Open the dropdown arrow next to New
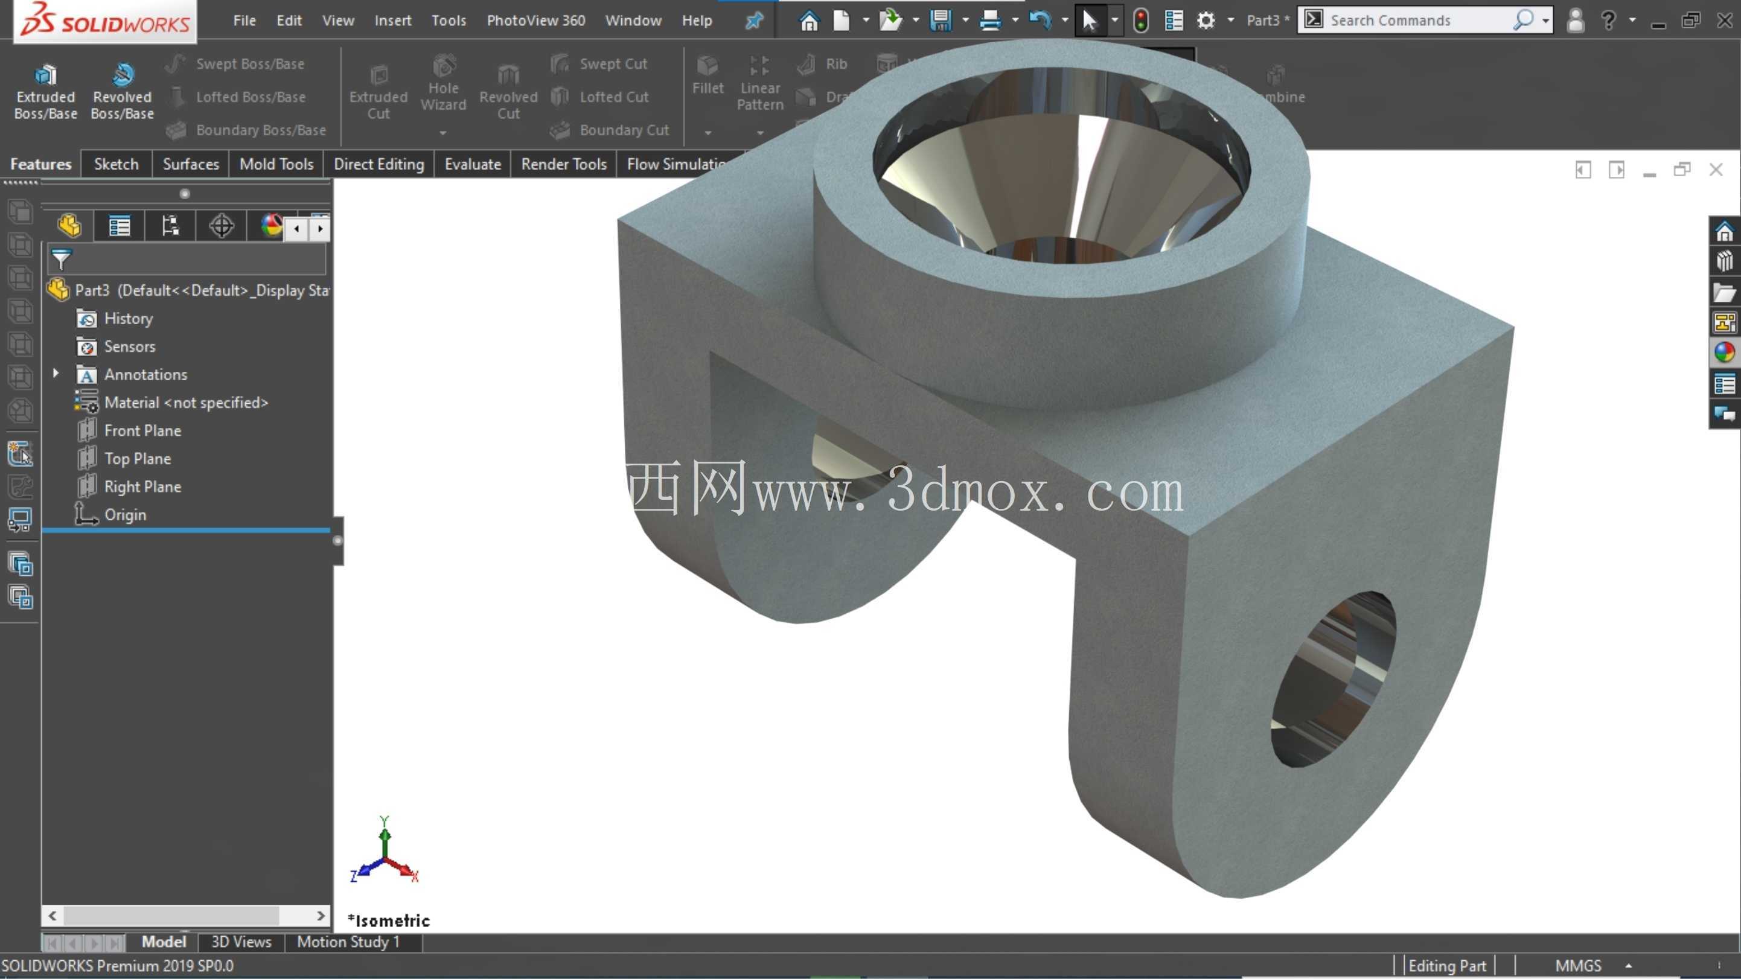This screenshot has width=1741, height=979. coord(866,21)
